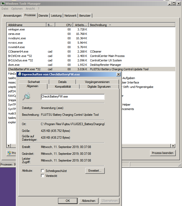The image size is (182, 206).
Task: Select the nvvsvc.exe process
Action: (91, 43)
